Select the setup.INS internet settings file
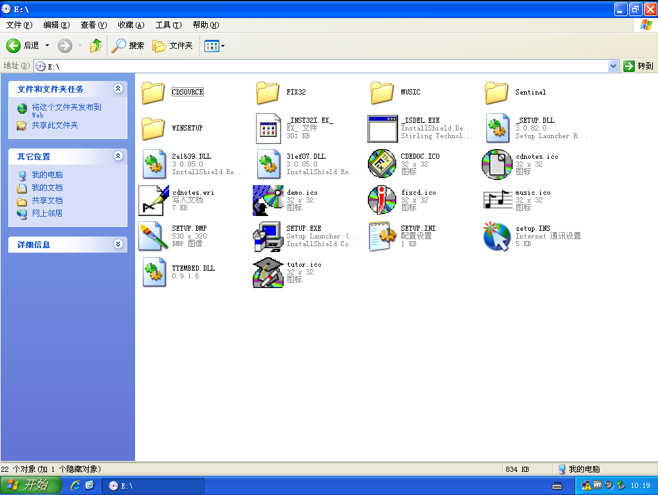Screen dimensions: 658x495 (497, 236)
